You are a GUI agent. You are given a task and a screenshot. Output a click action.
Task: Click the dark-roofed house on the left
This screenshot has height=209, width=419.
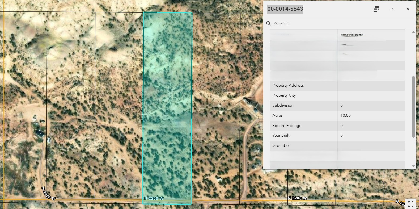coord(40,133)
